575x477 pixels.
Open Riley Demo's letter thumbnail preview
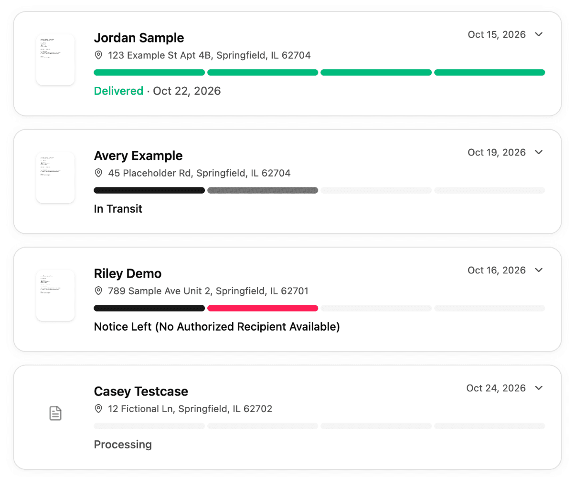tap(55, 295)
